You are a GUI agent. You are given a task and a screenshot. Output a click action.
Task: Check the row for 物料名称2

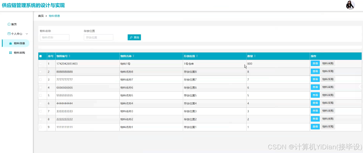tap(40, 119)
